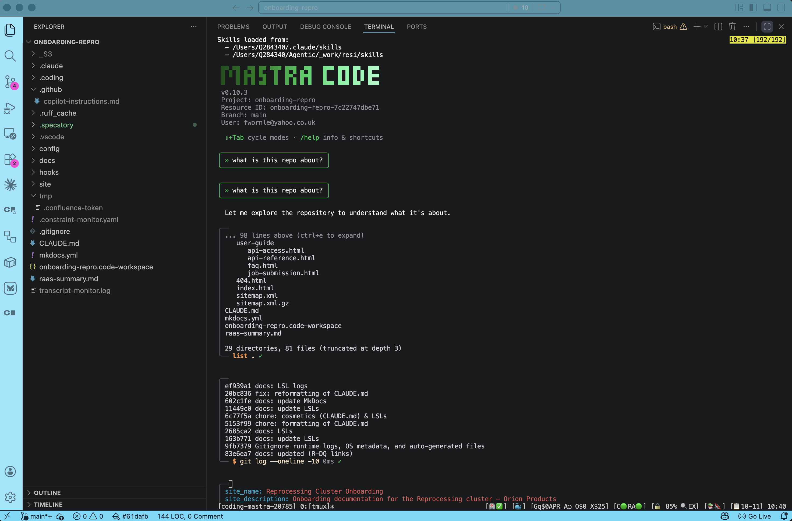Expand the _S3 folder
This screenshot has width=792, height=521.
click(115, 54)
